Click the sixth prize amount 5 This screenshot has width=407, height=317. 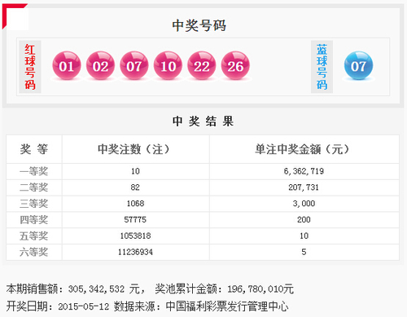tap(304, 252)
